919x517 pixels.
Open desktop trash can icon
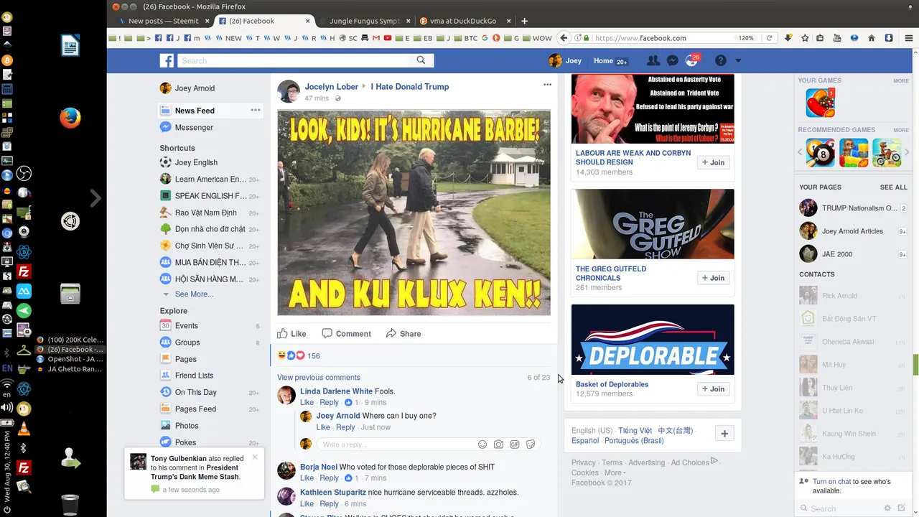[x=70, y=504]
